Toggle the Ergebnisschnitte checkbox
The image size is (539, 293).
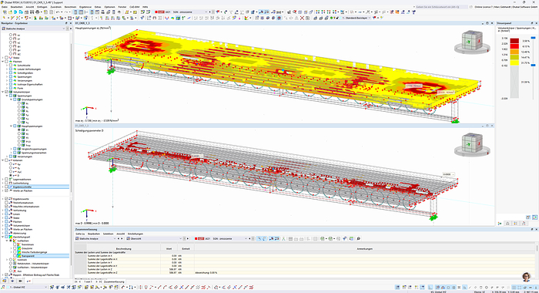pos(6,187)
